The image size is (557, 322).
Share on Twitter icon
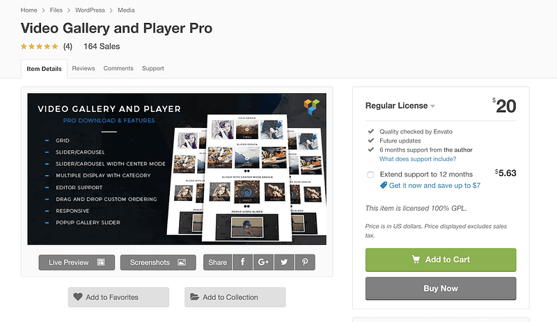[284, 262]
